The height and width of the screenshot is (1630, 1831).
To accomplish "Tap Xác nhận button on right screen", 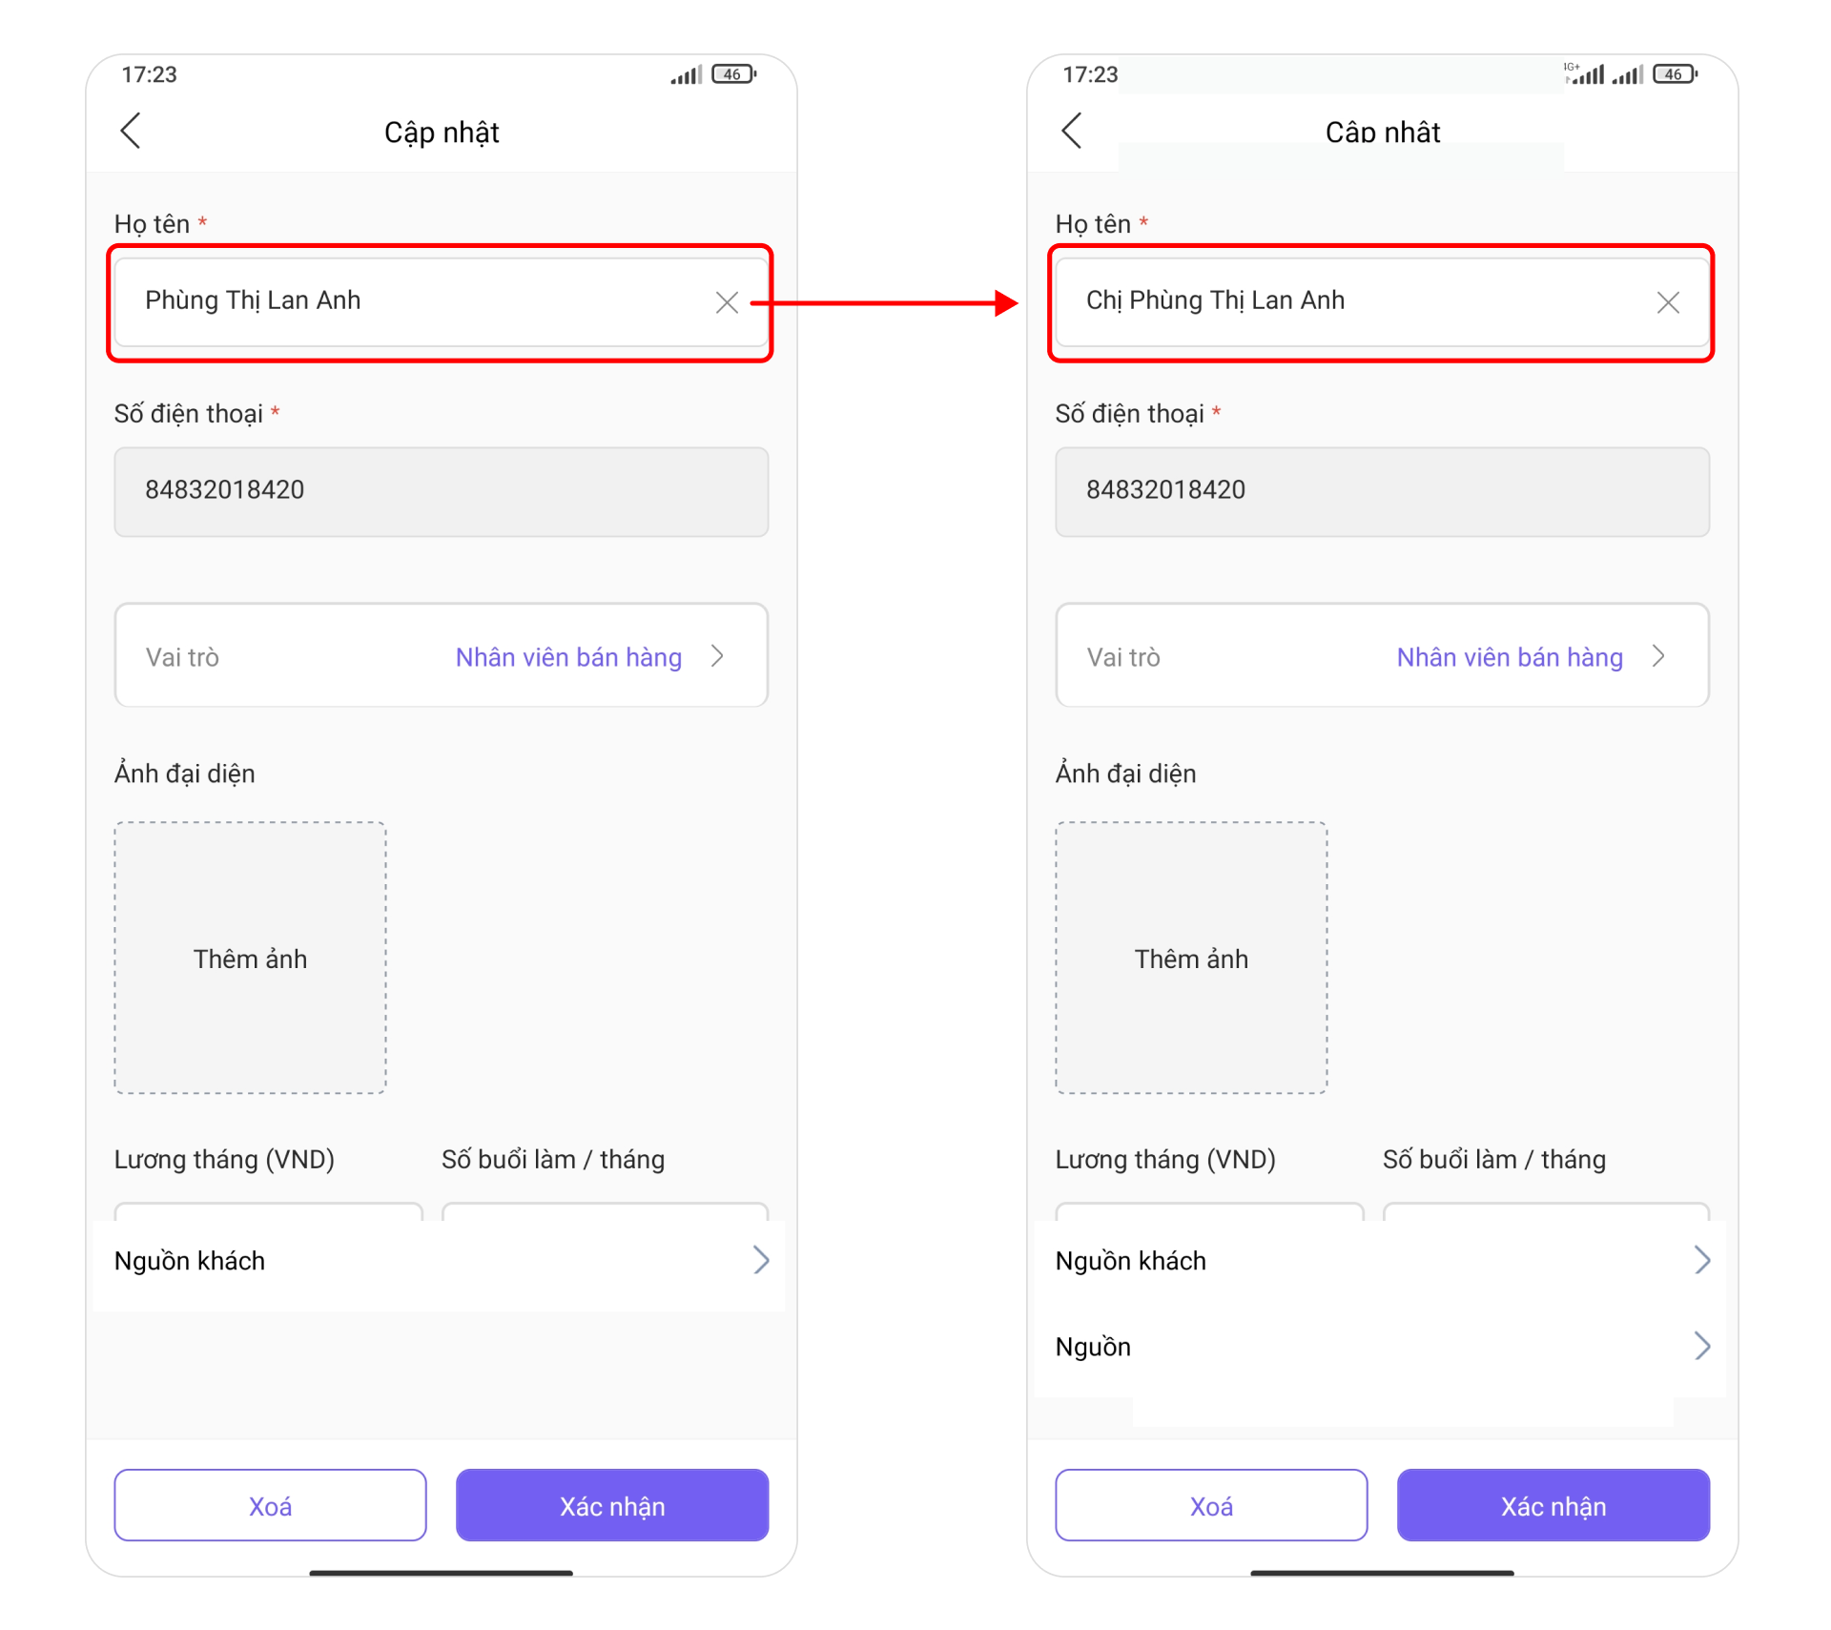I will tap(1553, 1505).
